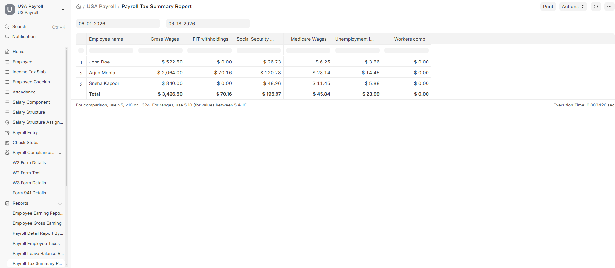Click the home breadcrumb icon

(79, 7)
